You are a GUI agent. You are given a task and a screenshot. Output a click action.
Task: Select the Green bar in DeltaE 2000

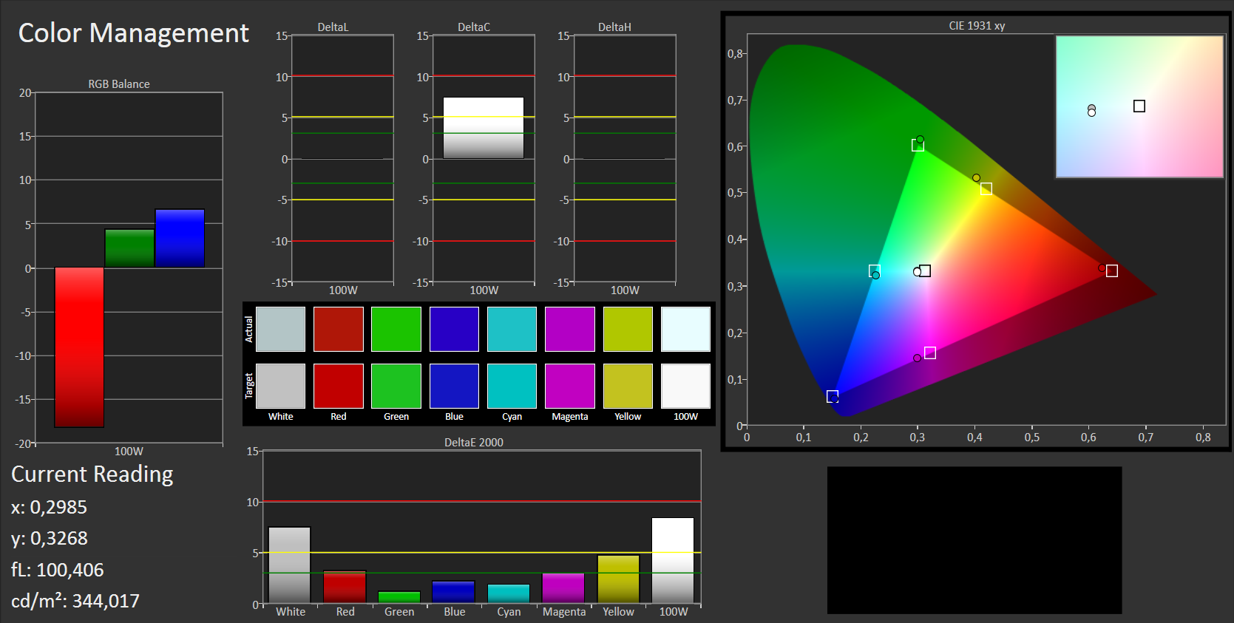399,597
